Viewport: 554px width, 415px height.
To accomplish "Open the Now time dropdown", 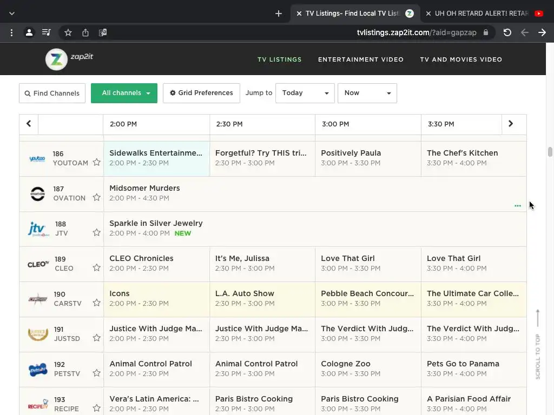I will (367, 93).
